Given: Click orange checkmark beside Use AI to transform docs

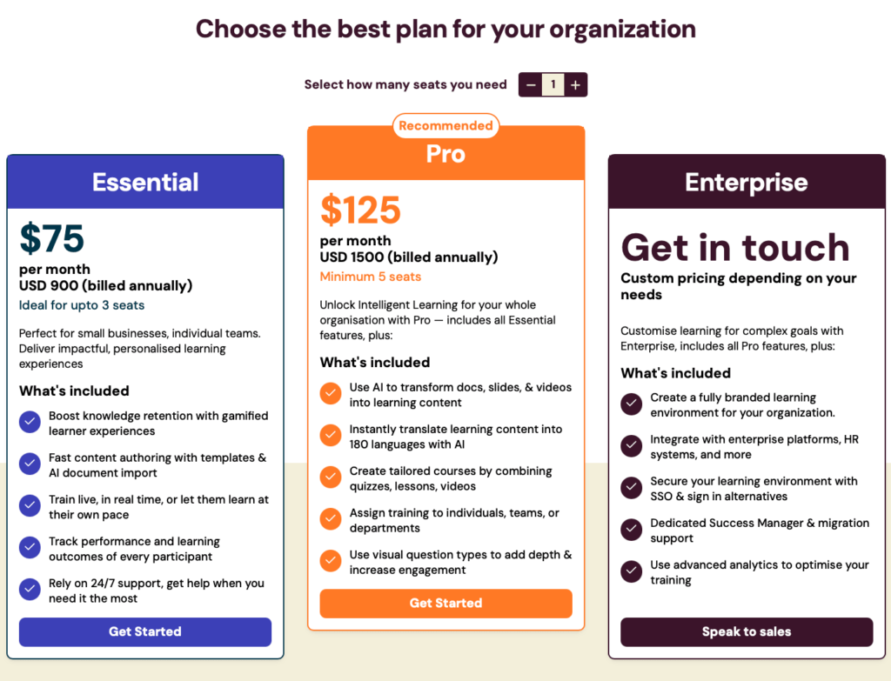Looking at the screenshot, I should coord(330,393).
